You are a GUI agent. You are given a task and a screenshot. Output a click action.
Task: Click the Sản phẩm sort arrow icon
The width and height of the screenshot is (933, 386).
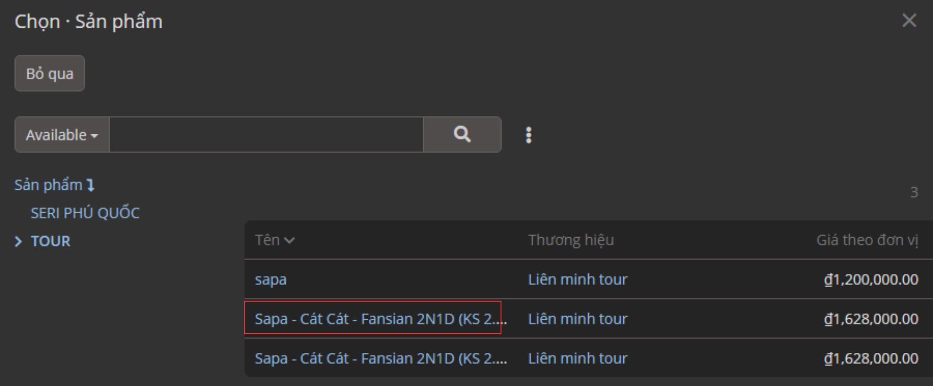pyautogui.click(x=91, y=185)
